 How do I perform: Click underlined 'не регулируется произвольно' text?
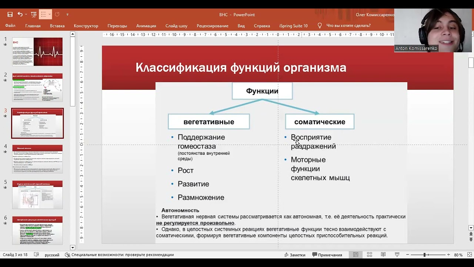(195, 223)
